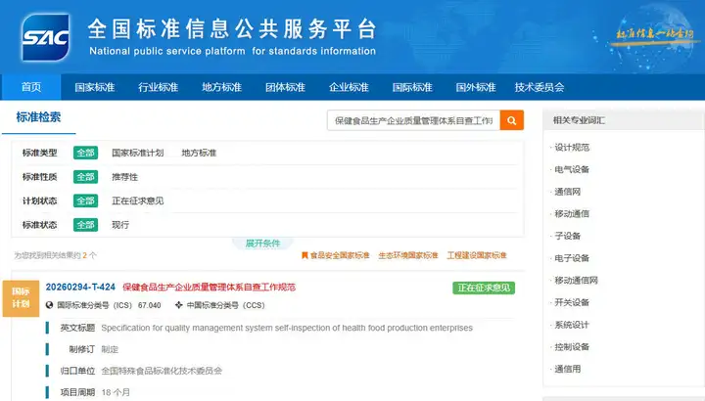Click the ICS value 67.040
The image size is (705, 401).
[x=149, y=305]
